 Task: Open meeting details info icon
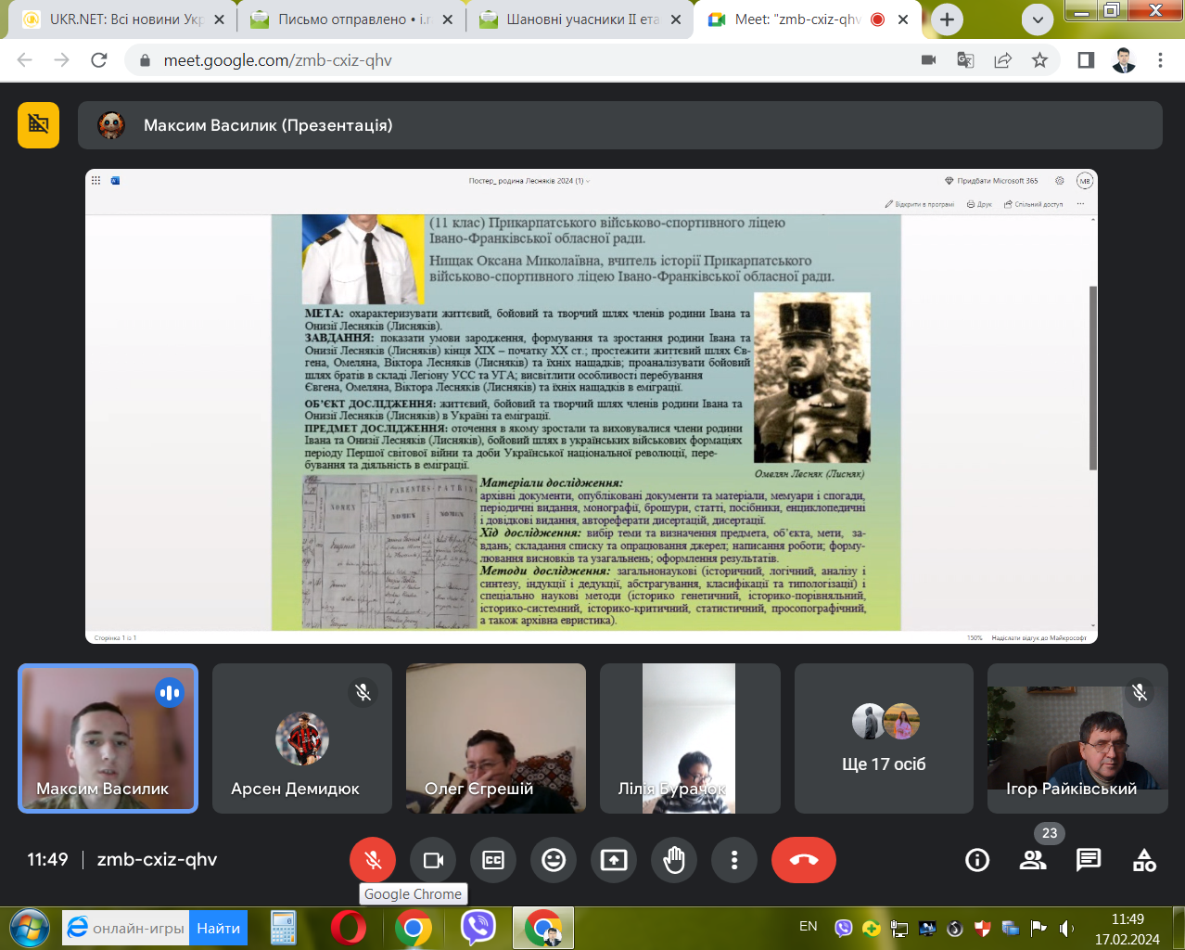click(977, 860)
